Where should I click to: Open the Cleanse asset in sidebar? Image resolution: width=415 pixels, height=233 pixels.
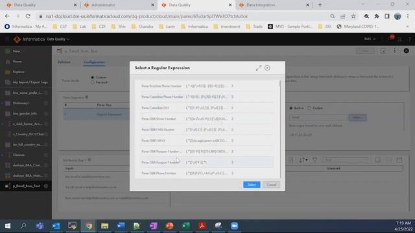[x=19, y=155]
